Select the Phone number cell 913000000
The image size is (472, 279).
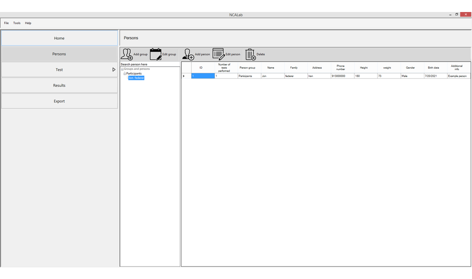point(342,76)
